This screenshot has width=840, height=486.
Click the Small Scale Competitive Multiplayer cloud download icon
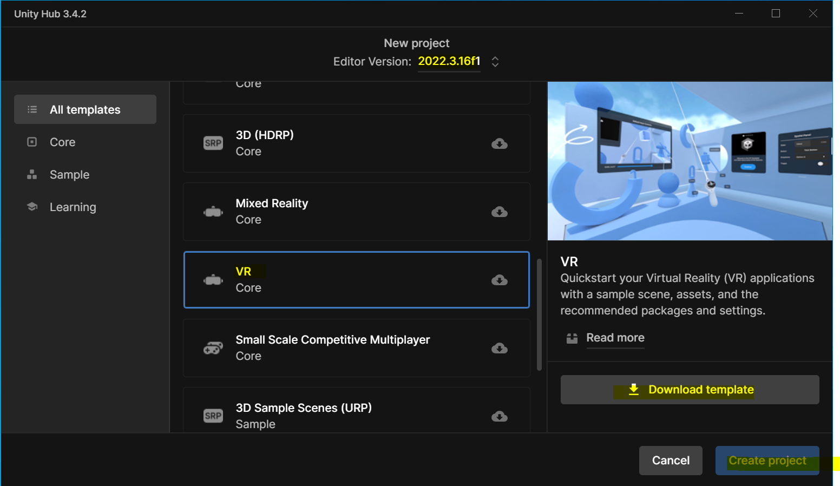500,348
